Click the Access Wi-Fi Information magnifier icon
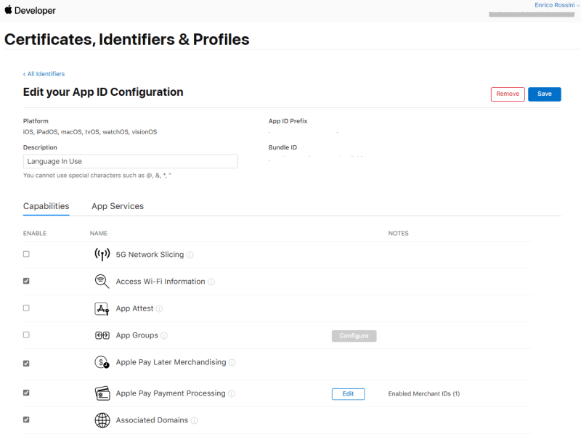 (102, 282)
